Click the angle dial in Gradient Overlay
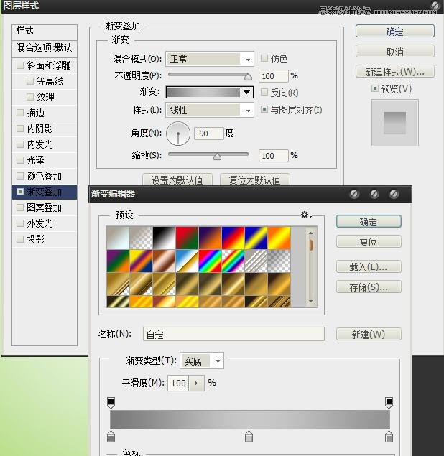 coord(178,134)
